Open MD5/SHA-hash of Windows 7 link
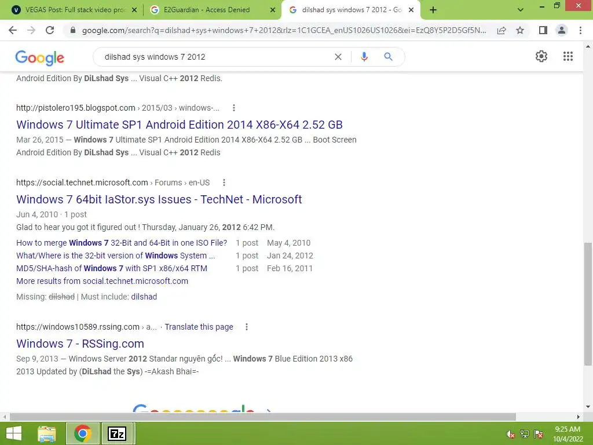The height and width of the screenshot is (445, 593). coord(112,269)
